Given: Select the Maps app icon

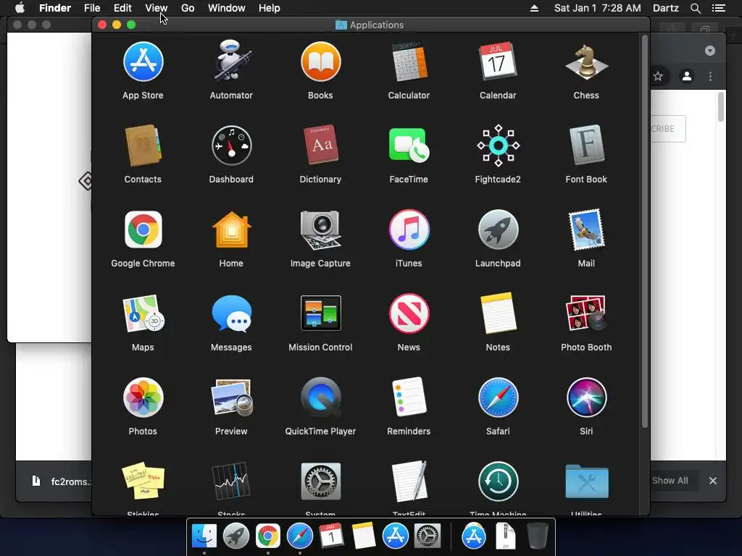Looking at the screenshot, I should pyautogui.click(x=143, y=313).
